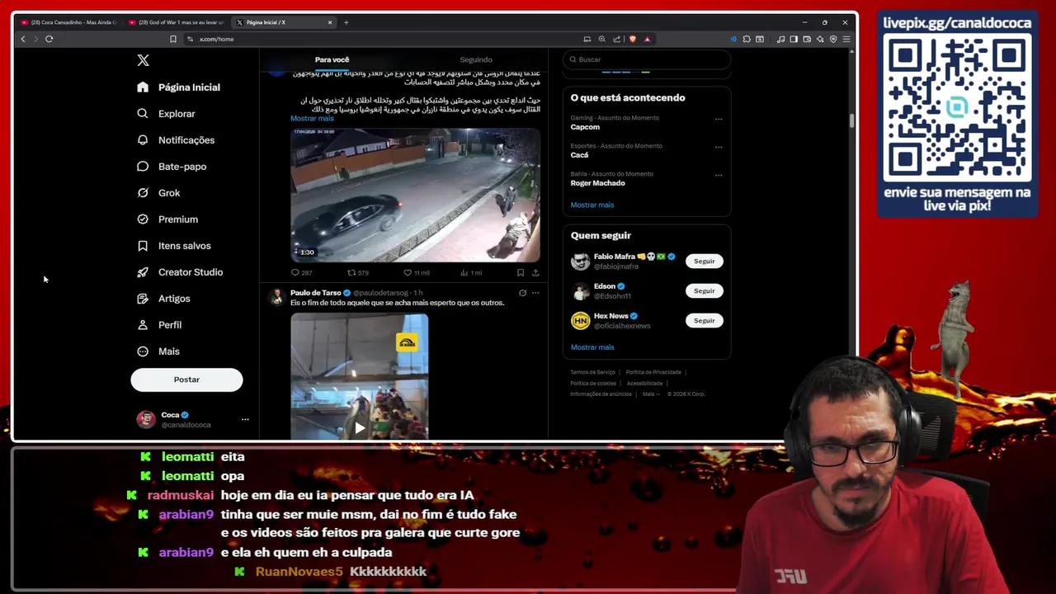The image size is (1056, 594).
Task: Open new browser tab with plus
Action: coord(346,22)
